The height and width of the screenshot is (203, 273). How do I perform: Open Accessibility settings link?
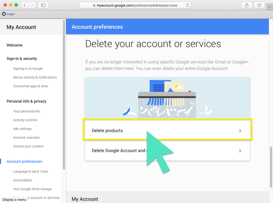(x=23, y=180)
